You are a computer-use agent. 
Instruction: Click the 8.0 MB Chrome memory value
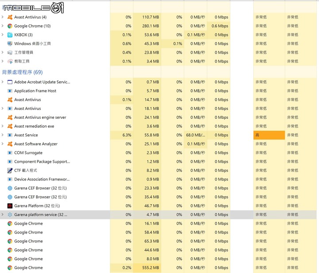(x=152, y=259)
